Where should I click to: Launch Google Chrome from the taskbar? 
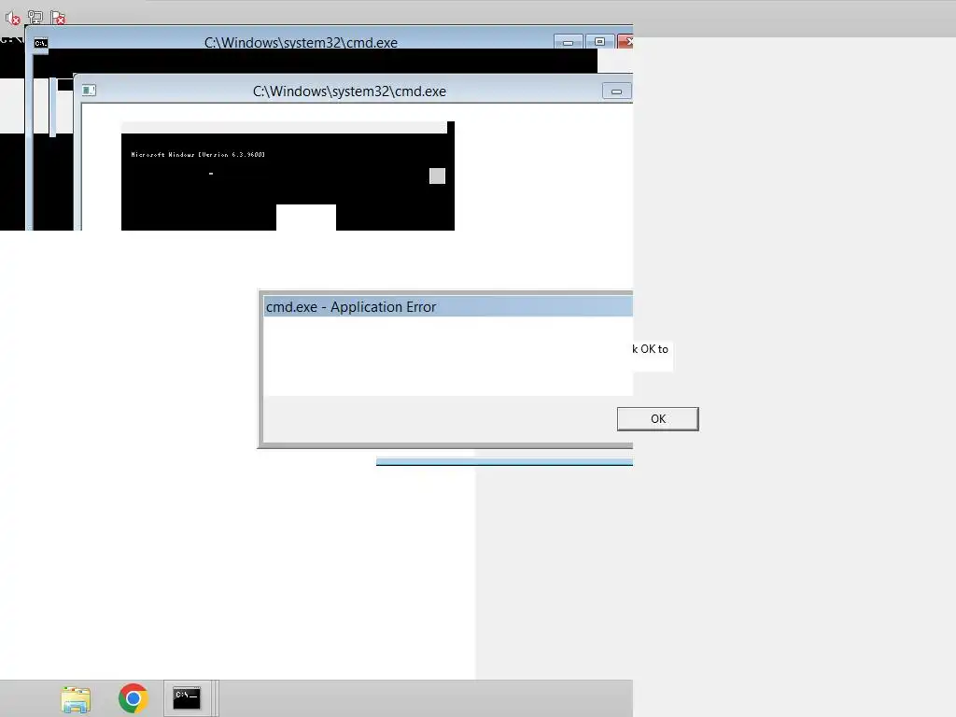pos(134,698)
